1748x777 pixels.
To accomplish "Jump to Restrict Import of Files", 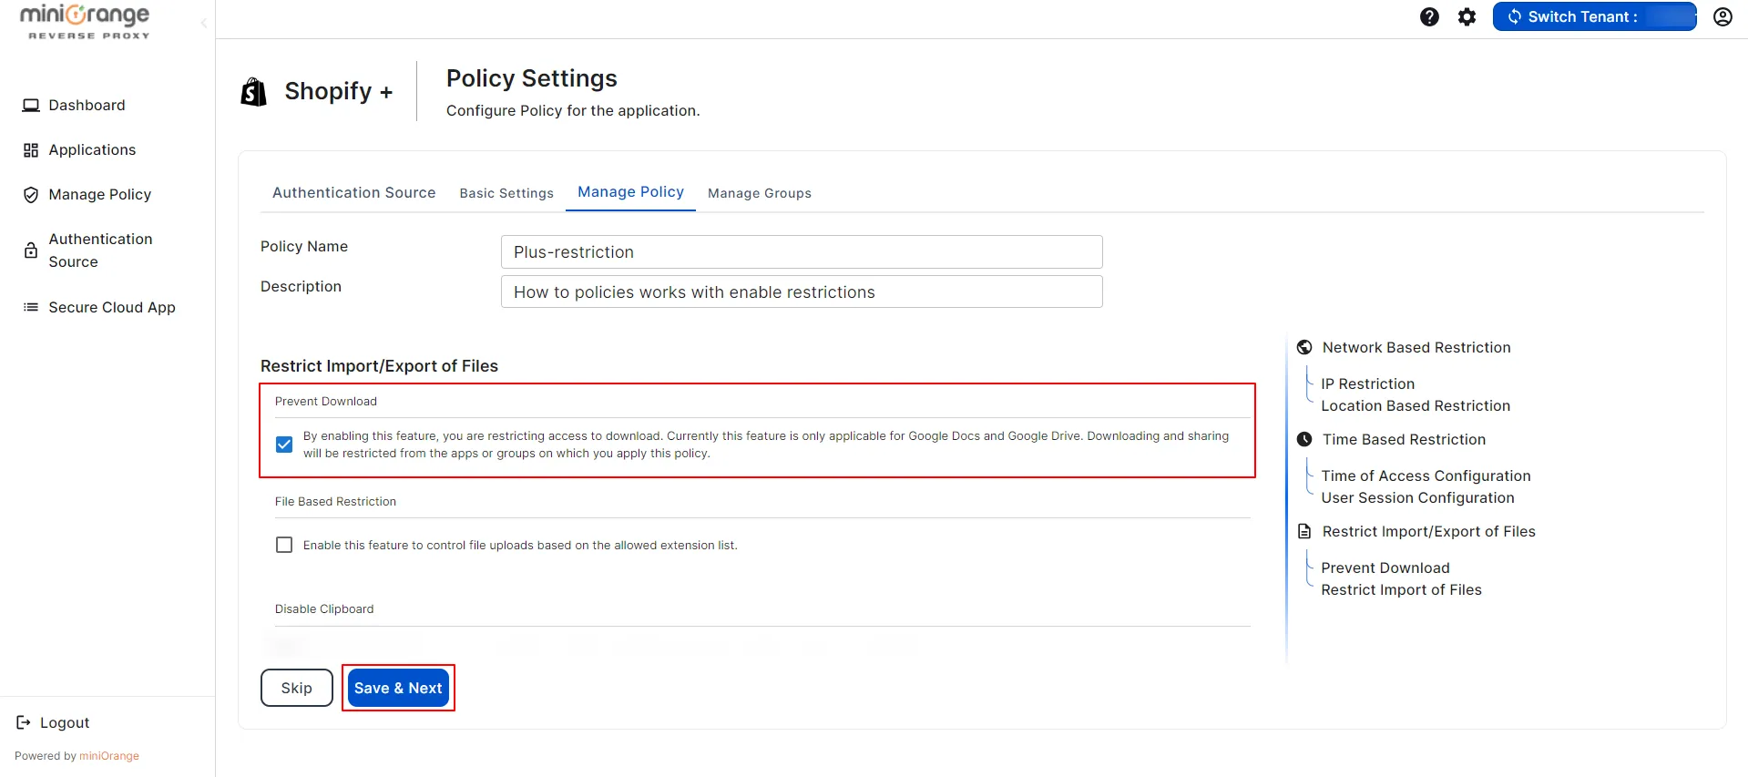I will [1401, 589].
